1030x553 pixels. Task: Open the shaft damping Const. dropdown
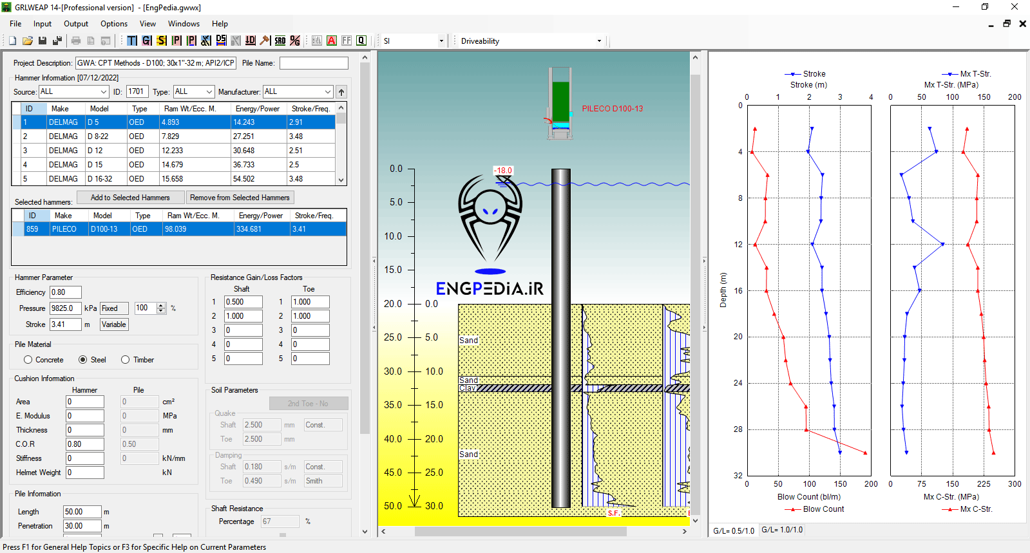[x=323, y=467]
